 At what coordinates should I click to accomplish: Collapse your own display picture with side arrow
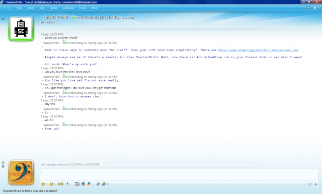(3, 162)
